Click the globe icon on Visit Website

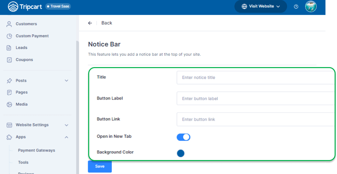pyautogui.click(x=244, y=6)
